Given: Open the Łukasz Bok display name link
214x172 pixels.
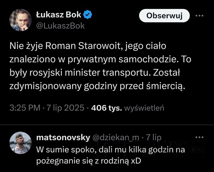Looking at the screenshot, I should (59, 15).
